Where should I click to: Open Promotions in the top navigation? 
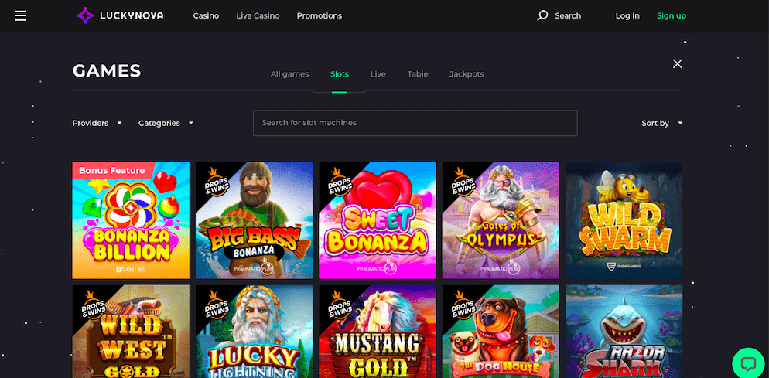(x=320, y=15)
